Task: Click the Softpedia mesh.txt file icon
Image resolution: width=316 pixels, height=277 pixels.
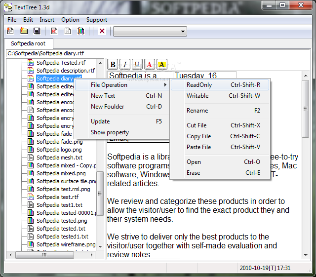Action: pos(31,157)
